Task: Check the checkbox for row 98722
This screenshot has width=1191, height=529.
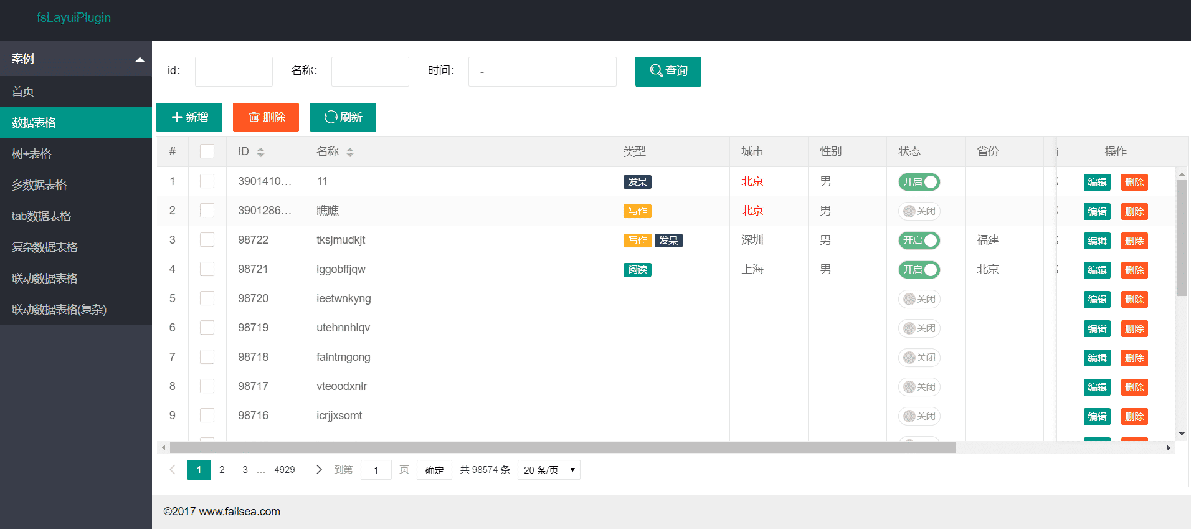Action: click(x=207, y=240)
